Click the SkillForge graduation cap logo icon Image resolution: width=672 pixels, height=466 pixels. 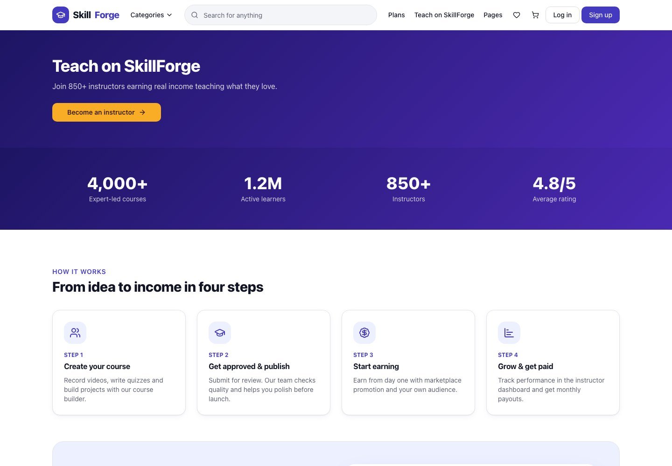61,15
